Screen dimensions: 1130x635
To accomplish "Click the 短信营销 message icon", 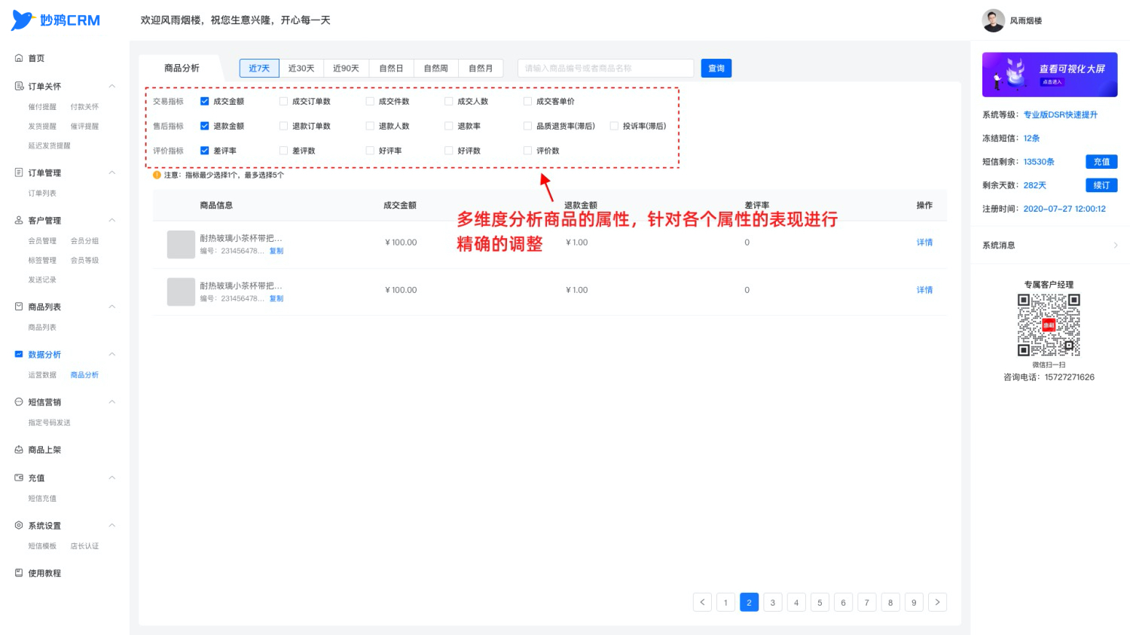I will coord(19,401).
